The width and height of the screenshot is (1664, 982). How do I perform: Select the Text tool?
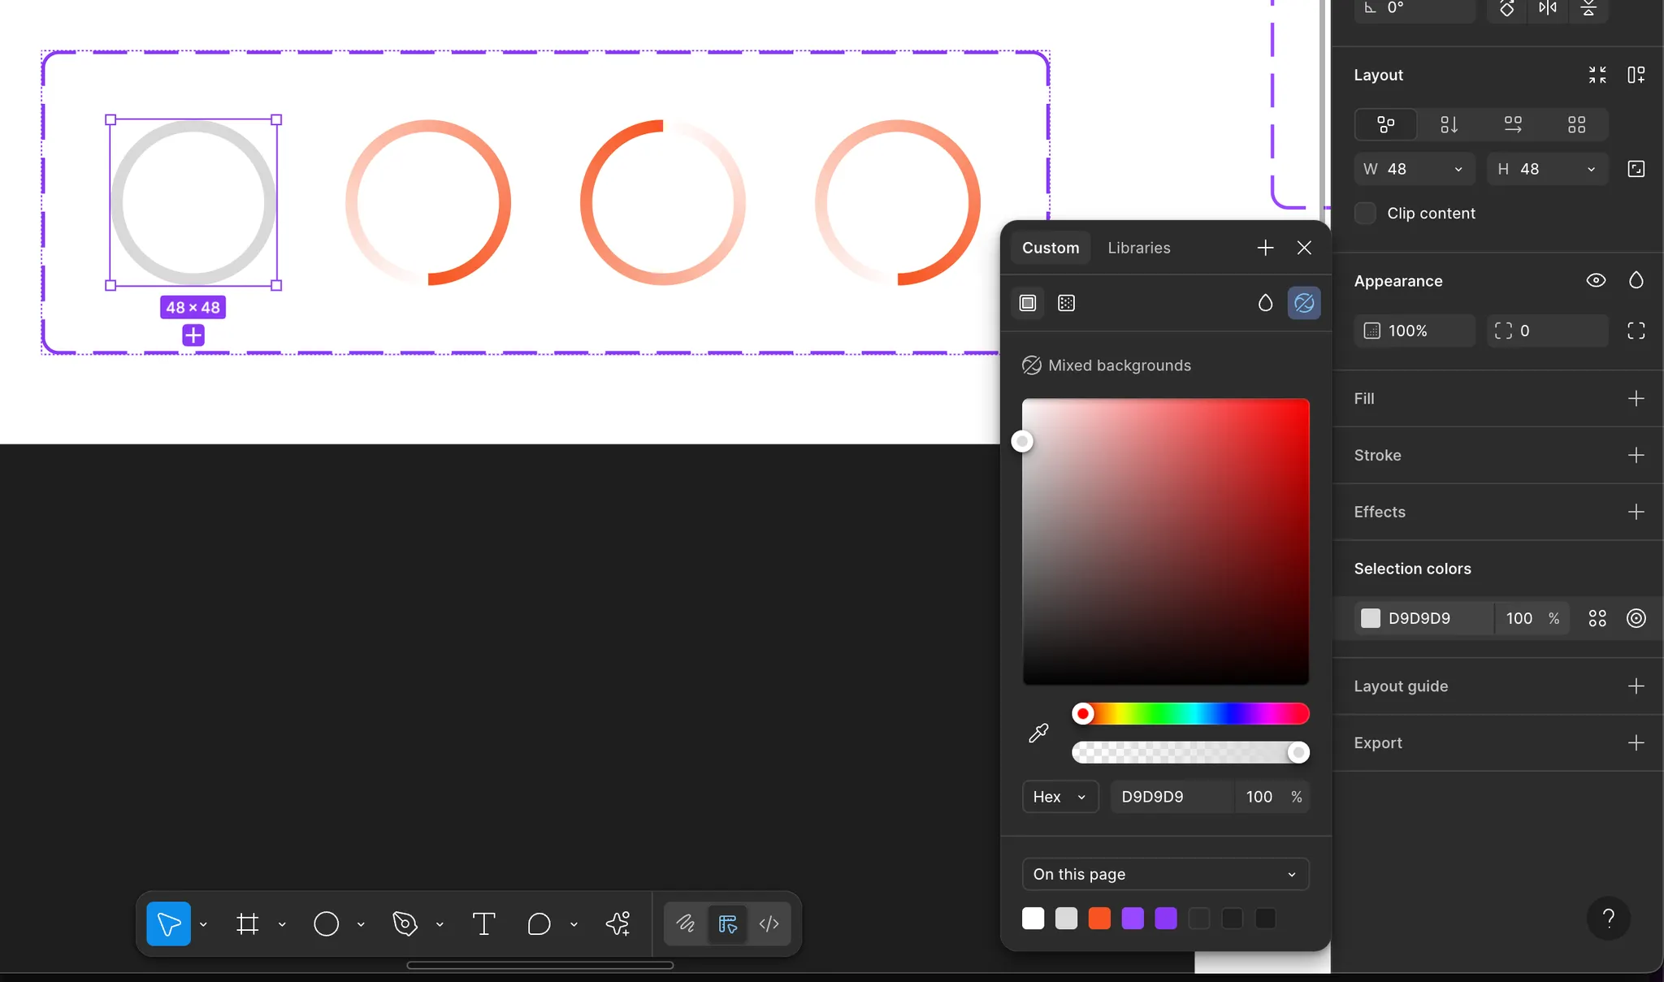point(483,924)
